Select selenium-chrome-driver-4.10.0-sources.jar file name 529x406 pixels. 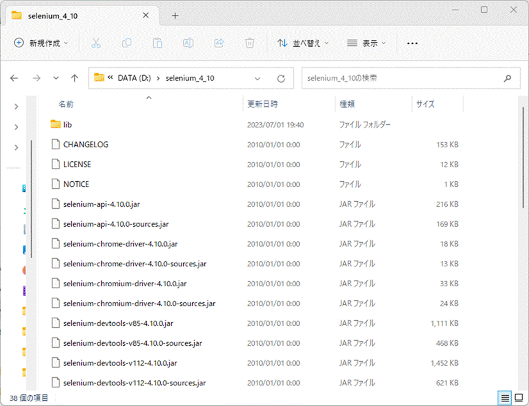pyautogui.click(x=135, y=264)
